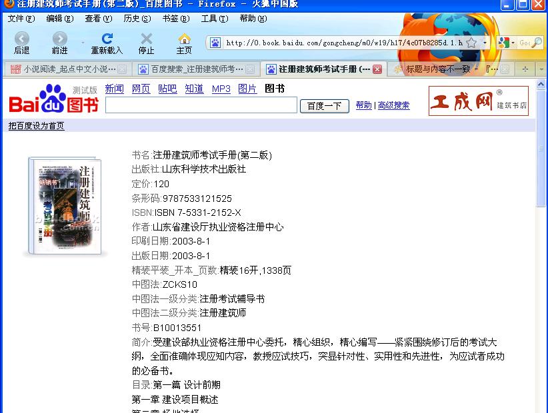Open the MP3 link
The width and height of the screenshot is (548, 413).
click(x=221, y=89)
